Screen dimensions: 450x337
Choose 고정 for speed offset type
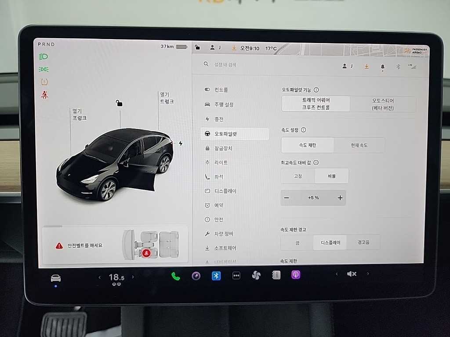coord(298,176)
